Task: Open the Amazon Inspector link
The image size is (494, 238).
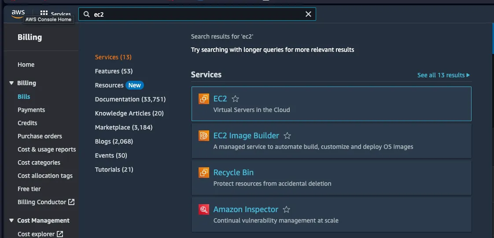Action: point(246,209)
